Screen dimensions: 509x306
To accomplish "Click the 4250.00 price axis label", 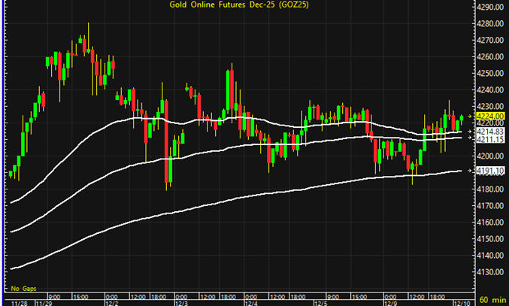I will pos(489,74).
